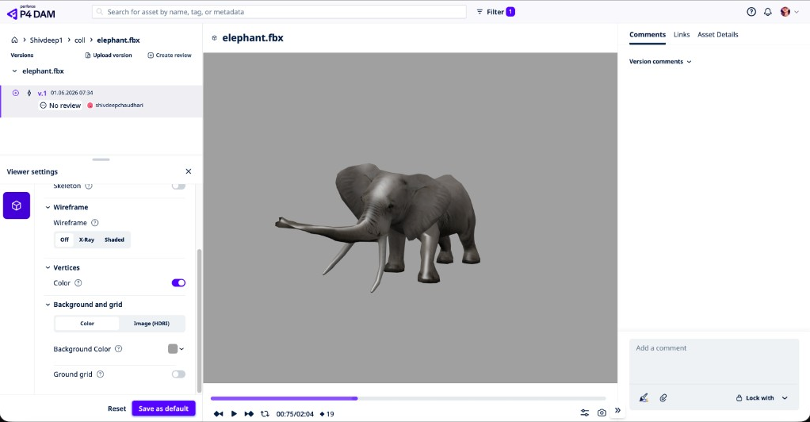Set wireframe mode to Shaded
810x422 pixels.
[x=114, y=240]
